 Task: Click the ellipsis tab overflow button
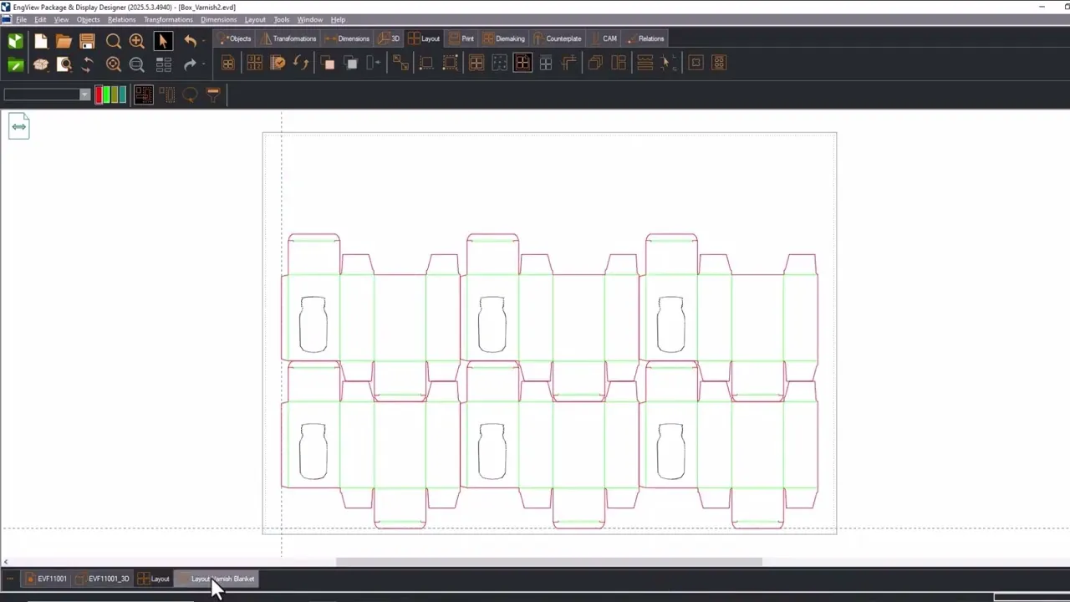pos(10,579)
